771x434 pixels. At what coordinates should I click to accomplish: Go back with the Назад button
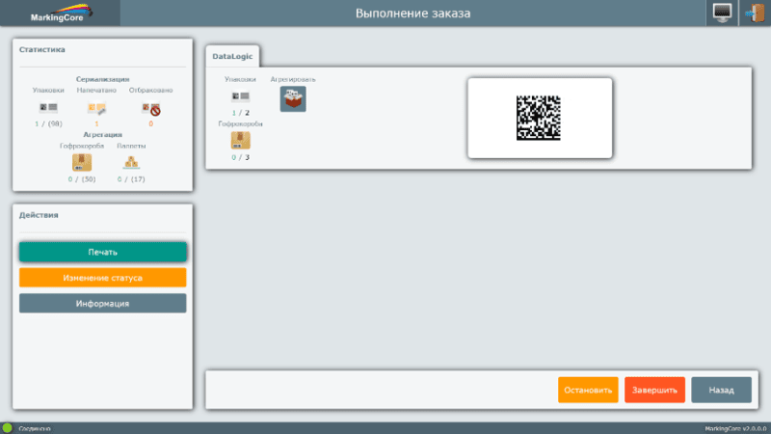point(721,390)
